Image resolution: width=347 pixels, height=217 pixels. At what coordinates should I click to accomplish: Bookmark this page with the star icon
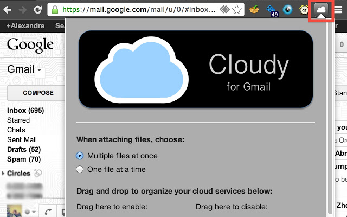point(237,9)
